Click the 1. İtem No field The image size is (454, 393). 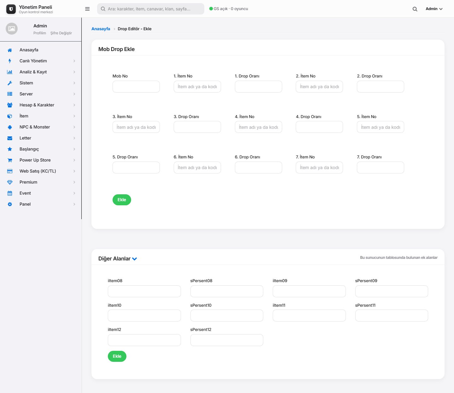pyautogui.click(x=197, y=87)
